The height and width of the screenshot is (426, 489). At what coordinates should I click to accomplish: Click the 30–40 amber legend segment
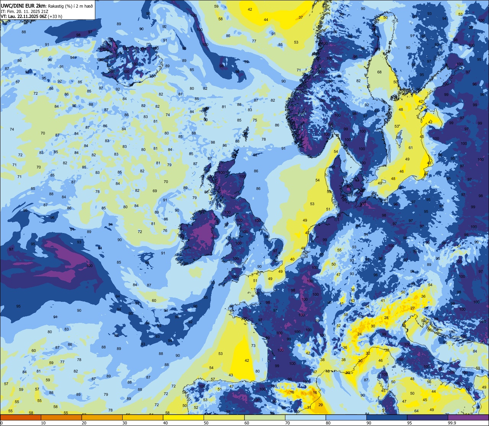click(x=142, y=417)
